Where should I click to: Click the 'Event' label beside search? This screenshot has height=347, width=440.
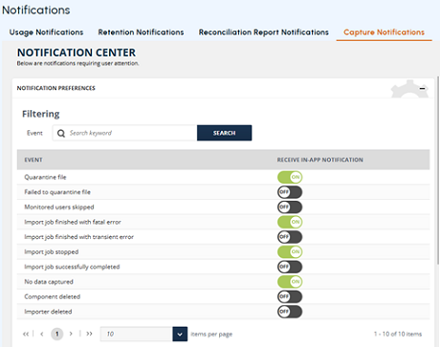34,133
